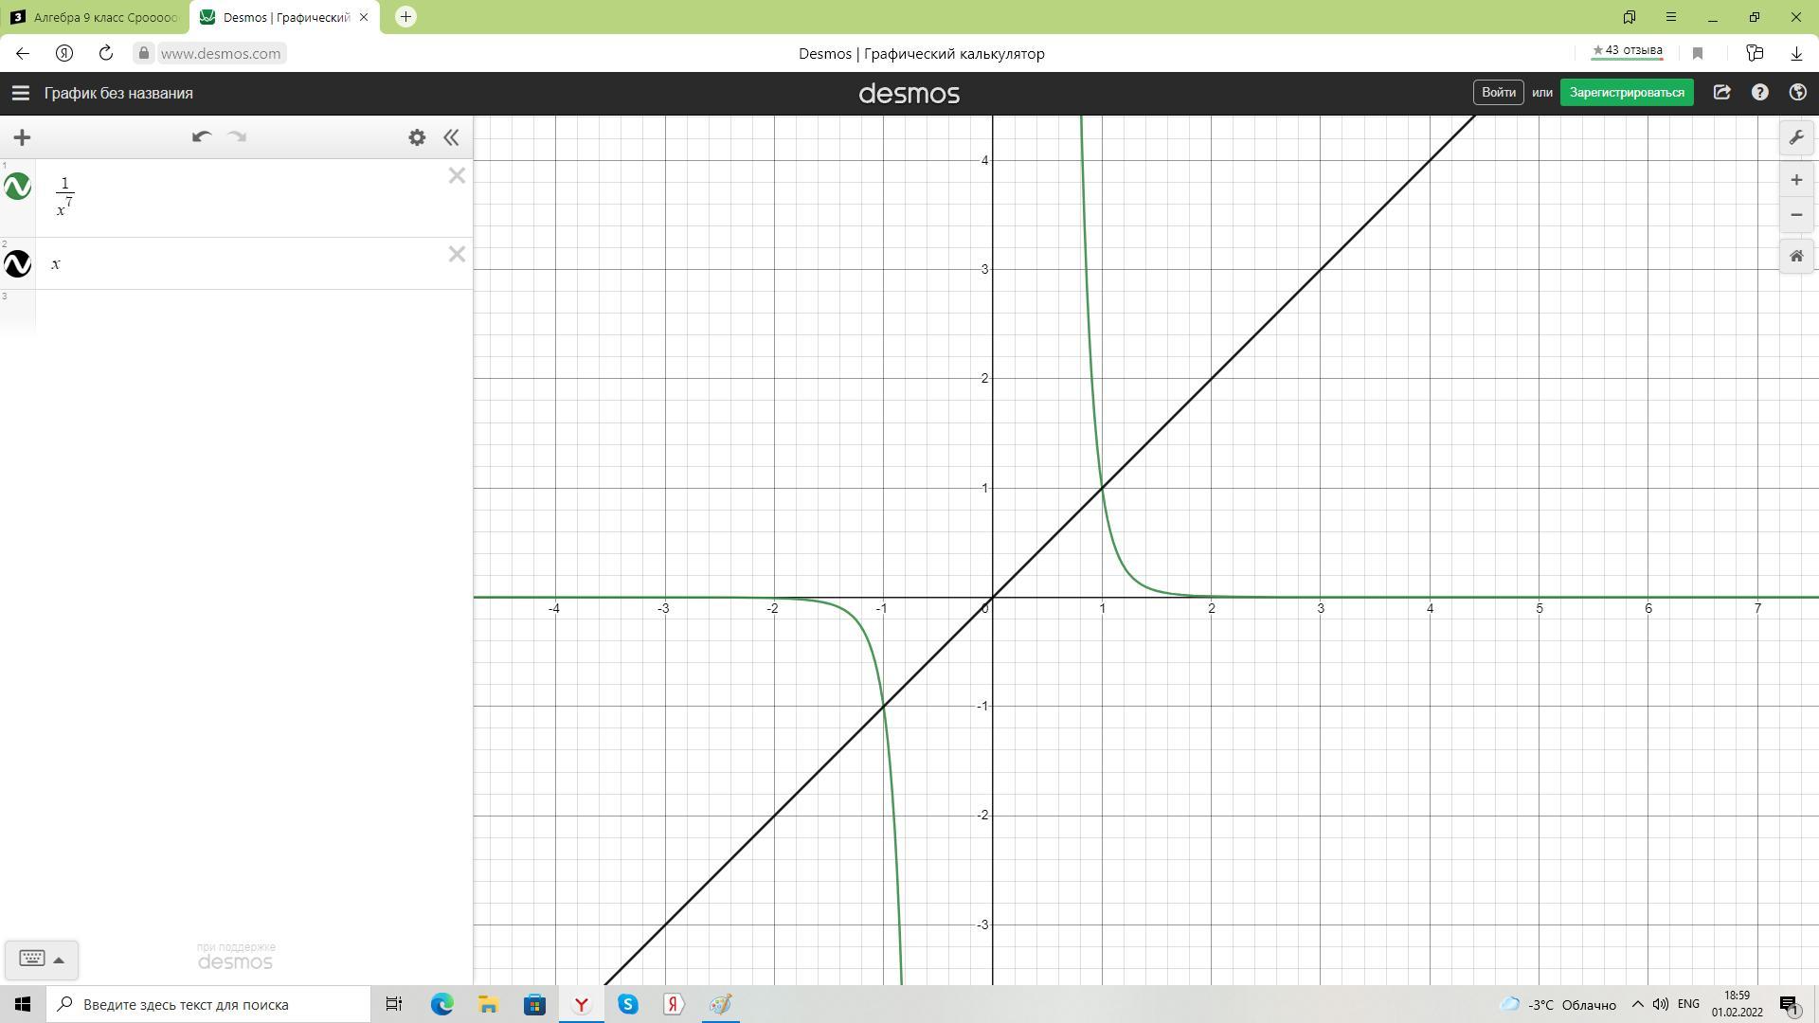The width and height of the screenshot is (1819, 1023).
Task: Reset graph to default home view
Action: [x=1796, y=257]
